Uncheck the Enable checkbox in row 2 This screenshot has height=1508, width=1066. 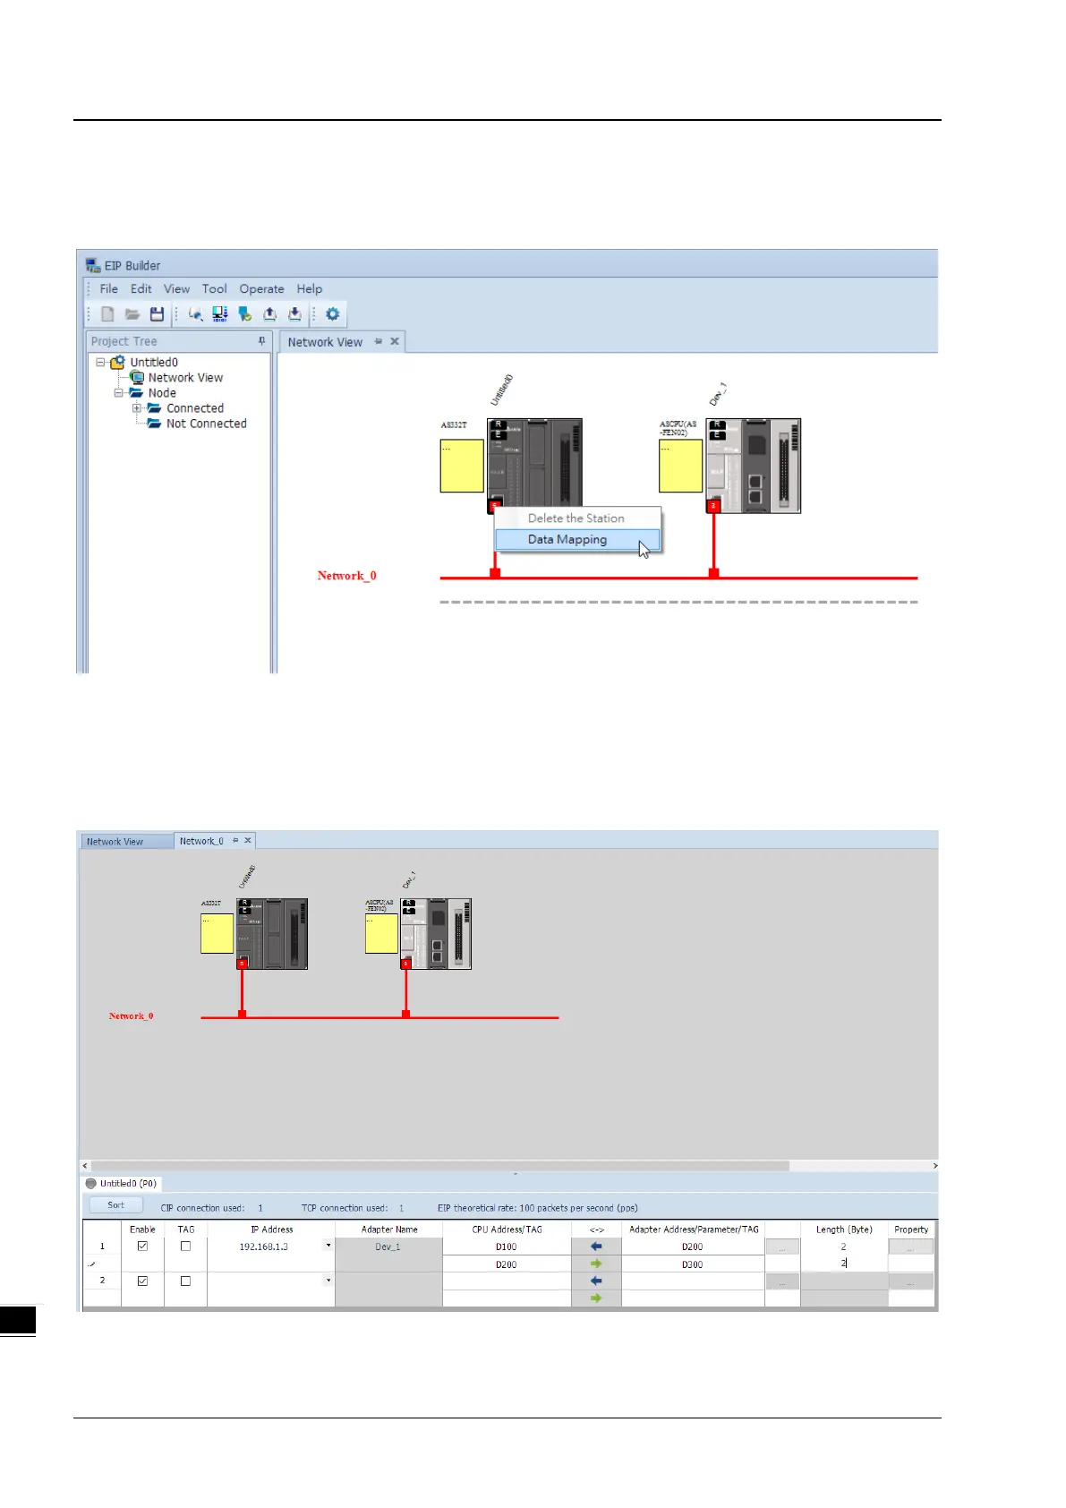[x=142, y=1281]
